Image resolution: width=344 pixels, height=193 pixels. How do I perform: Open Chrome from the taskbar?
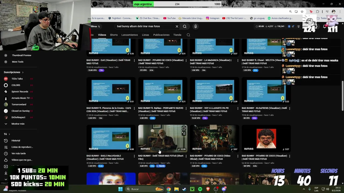click(x=169, y=189)
